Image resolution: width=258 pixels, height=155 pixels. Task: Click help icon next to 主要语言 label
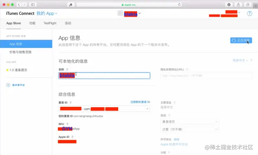click(174, 102)
